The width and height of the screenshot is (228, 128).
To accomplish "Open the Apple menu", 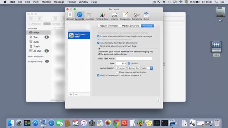I will click(5, 2).
